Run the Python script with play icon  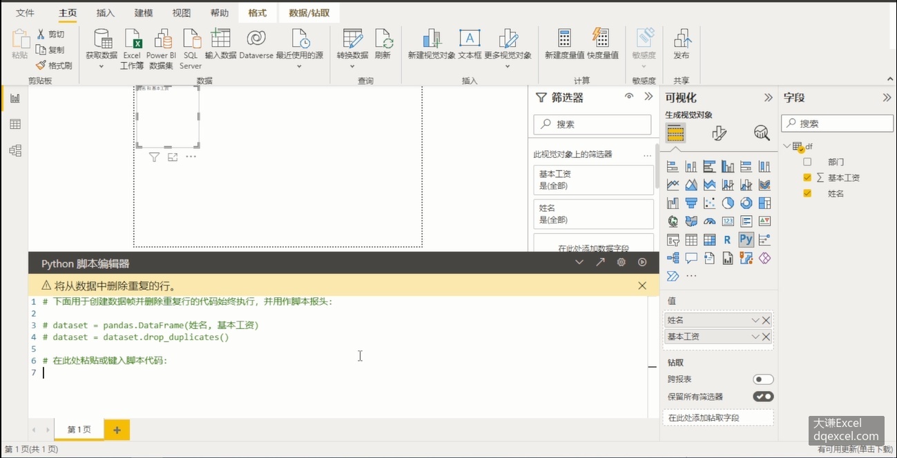pos(642,262)
